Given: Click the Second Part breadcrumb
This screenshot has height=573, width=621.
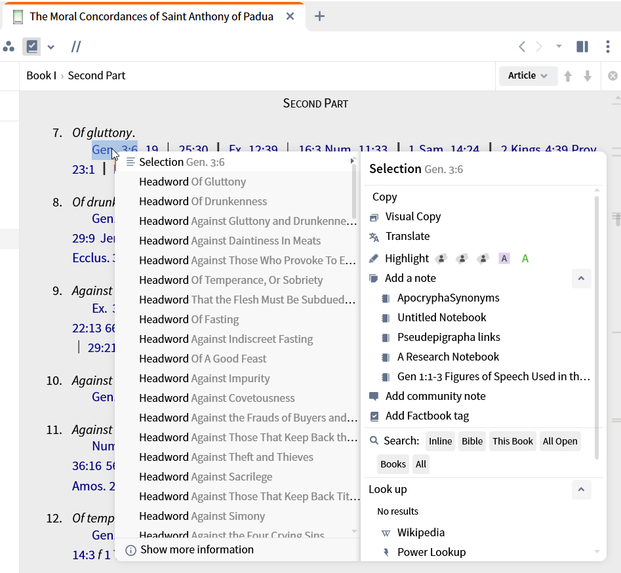Looking at the screenshot, I should [x=96, y=75].
